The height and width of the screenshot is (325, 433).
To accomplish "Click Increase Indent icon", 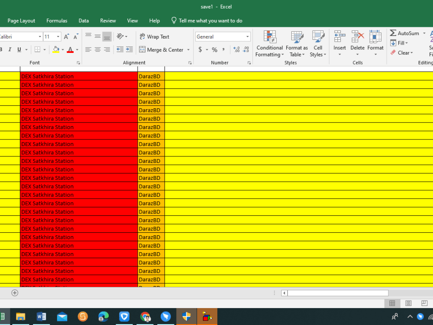I will (129, 49).
